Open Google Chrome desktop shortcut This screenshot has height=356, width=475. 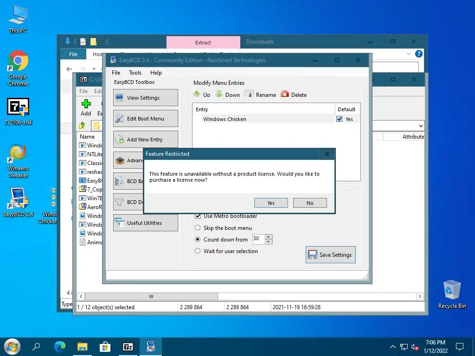(18, 69)
